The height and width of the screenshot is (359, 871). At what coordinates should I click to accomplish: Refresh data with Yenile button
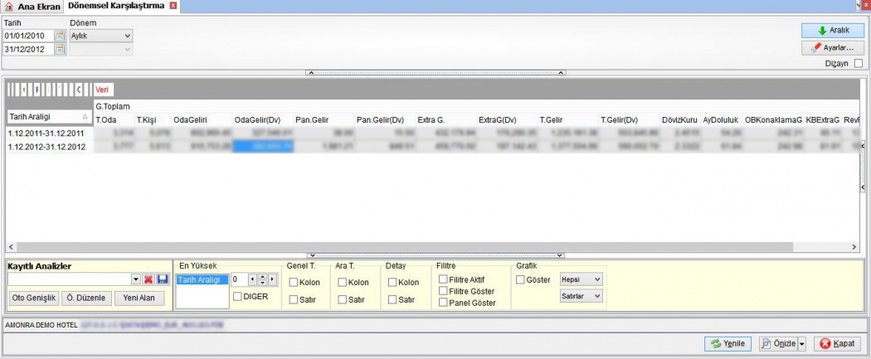click(727, 344)
